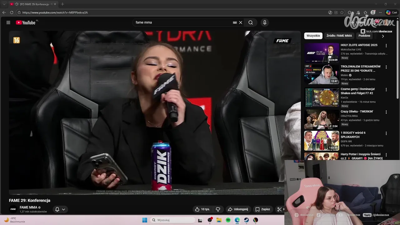Viewport: 400px width, 225px height.
Task: Save the video with Zapisz button
Action: [262, 209]
